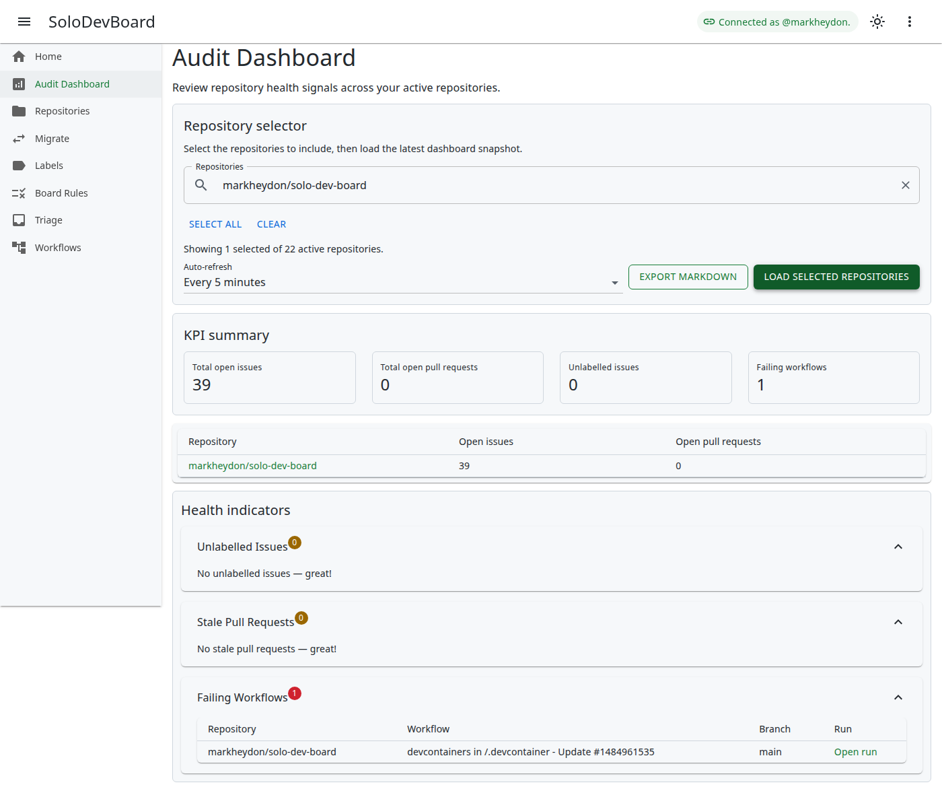This screenshot has height=793, width=942.
Task: Click the Failing Workflows panel title
Action: [242, 697]
